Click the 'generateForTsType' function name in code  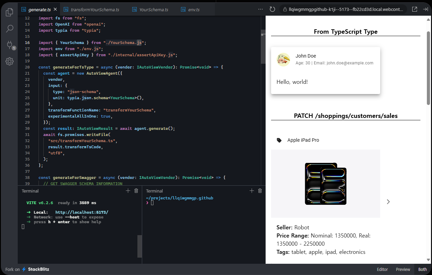[x=73, y=67]
